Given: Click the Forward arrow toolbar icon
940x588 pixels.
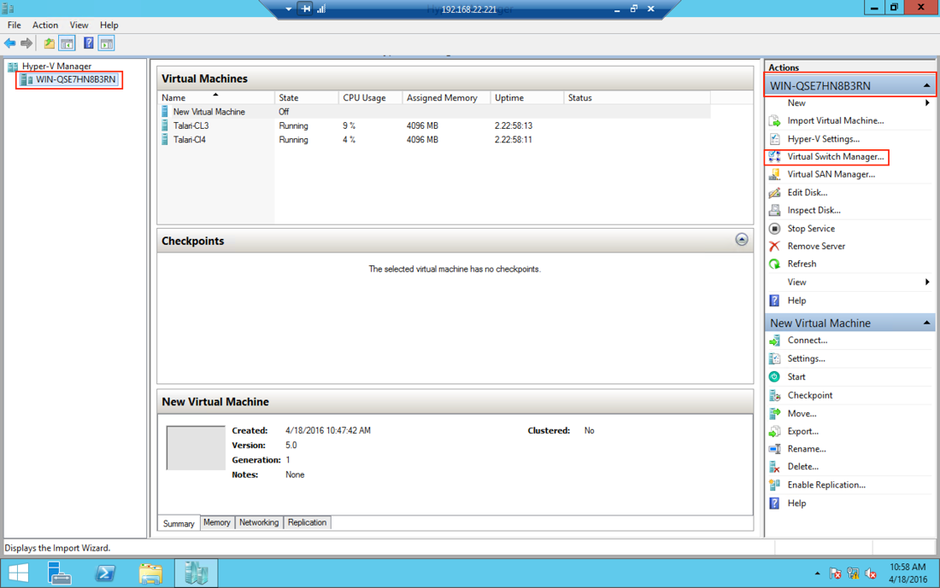Looking at the screenshot, I should point(26,44).
